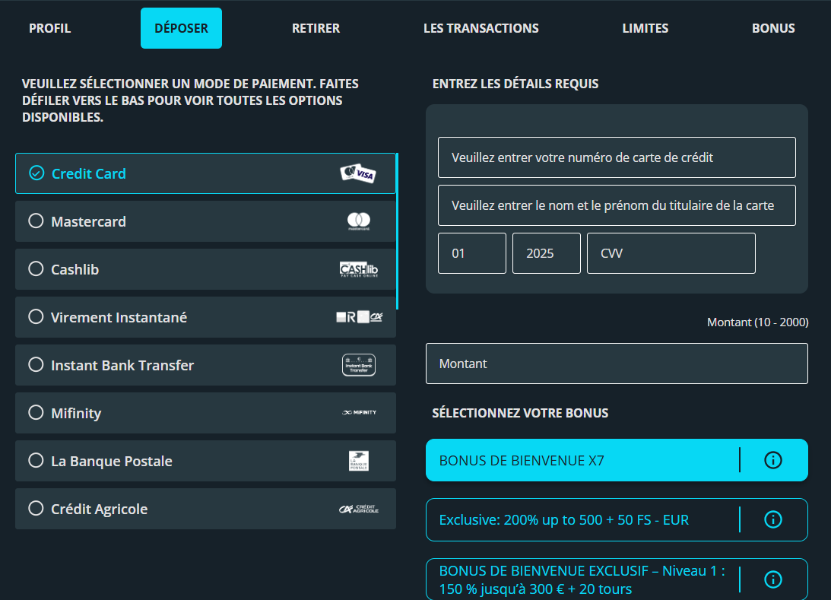This screenshot has width=831, height=600.
Task: Select the Mastercard radio button
Action: [x=36, y=221]
